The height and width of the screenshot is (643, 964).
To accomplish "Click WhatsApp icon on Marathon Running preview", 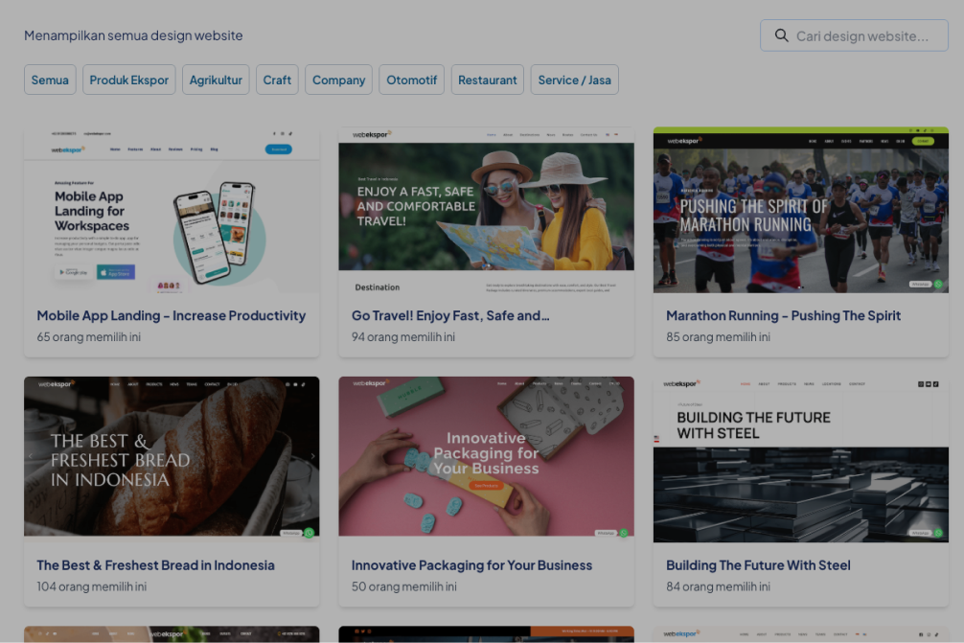I will click(938, 284).
